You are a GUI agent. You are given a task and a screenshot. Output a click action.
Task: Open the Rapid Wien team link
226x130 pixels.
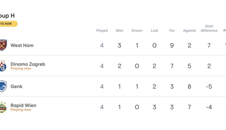coord(23,106)
